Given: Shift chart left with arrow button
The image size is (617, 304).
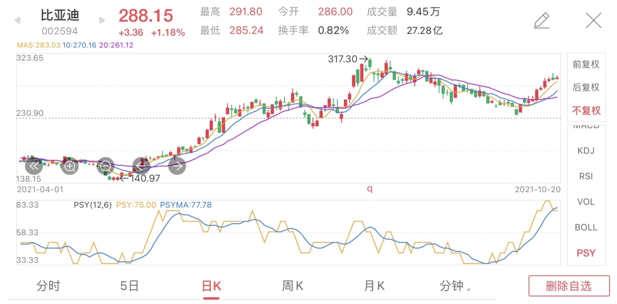Looking at the screenshot, I should click(x=141, y=166).
